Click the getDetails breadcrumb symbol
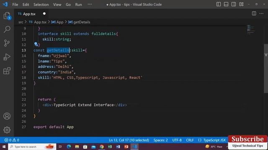The height and width of the screenshot is (150, 268). [x=79, y=22]
